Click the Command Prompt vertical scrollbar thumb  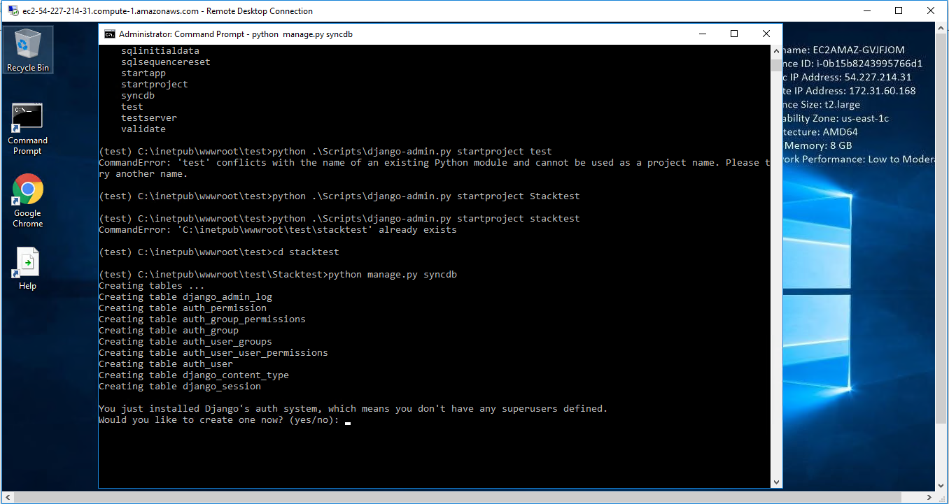click(776, 65)
